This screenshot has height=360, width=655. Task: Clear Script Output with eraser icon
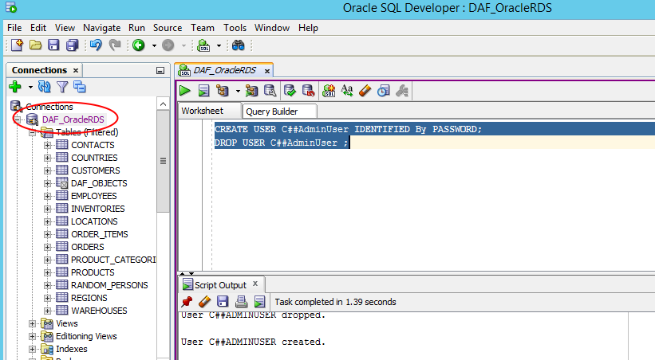(205, 301)
